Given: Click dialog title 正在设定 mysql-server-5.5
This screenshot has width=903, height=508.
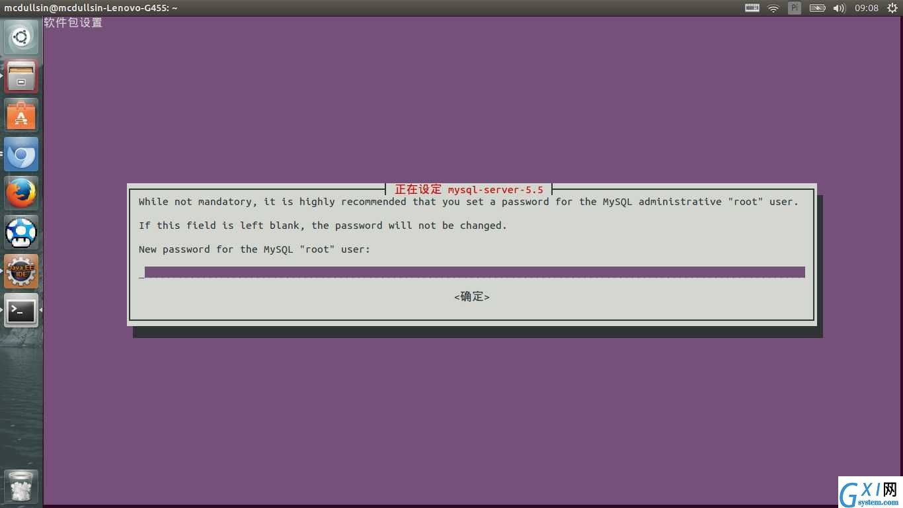Looking at the screenshot, I should 469,189.
